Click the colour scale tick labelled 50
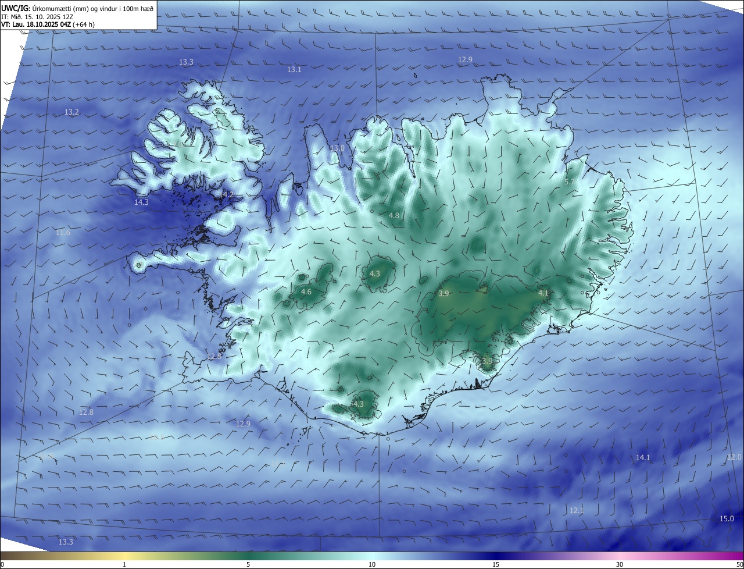This screenshot has width=744, height=569. [x=739, y=565]
